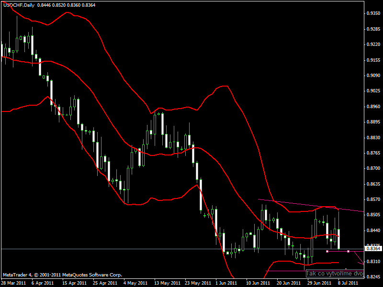Image resolution: width=383 pixels, height=287 pixels.
Task: Click the current price tag 0.8364
Action: 373,249
